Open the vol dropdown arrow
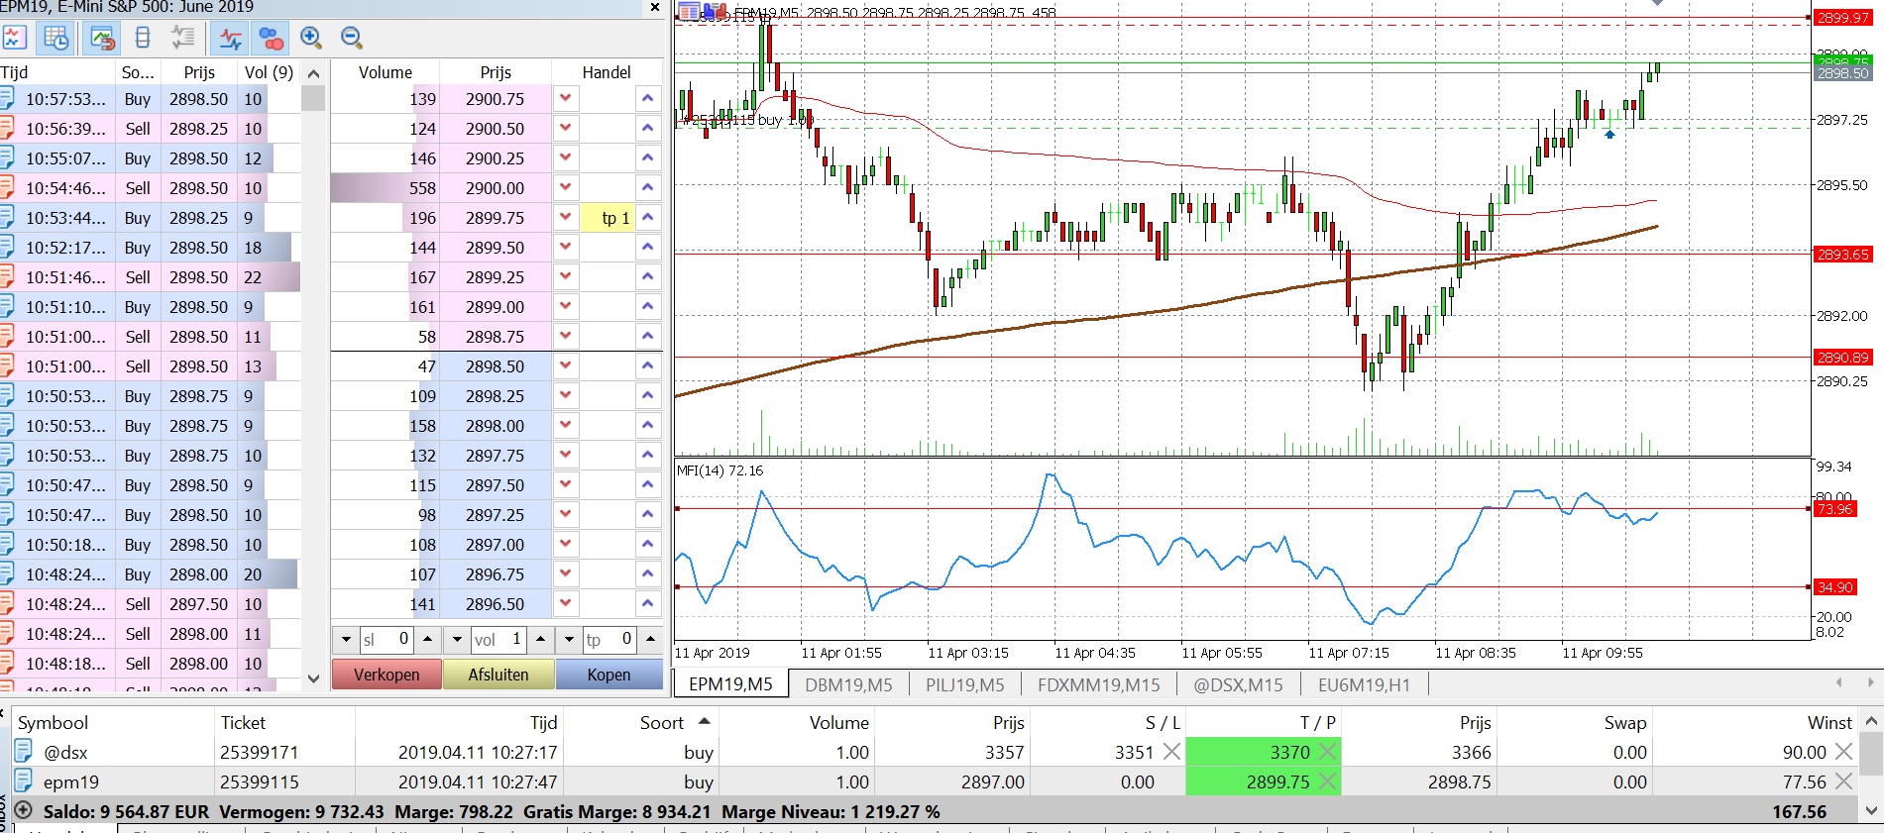1884x833 pixels. 457,639
